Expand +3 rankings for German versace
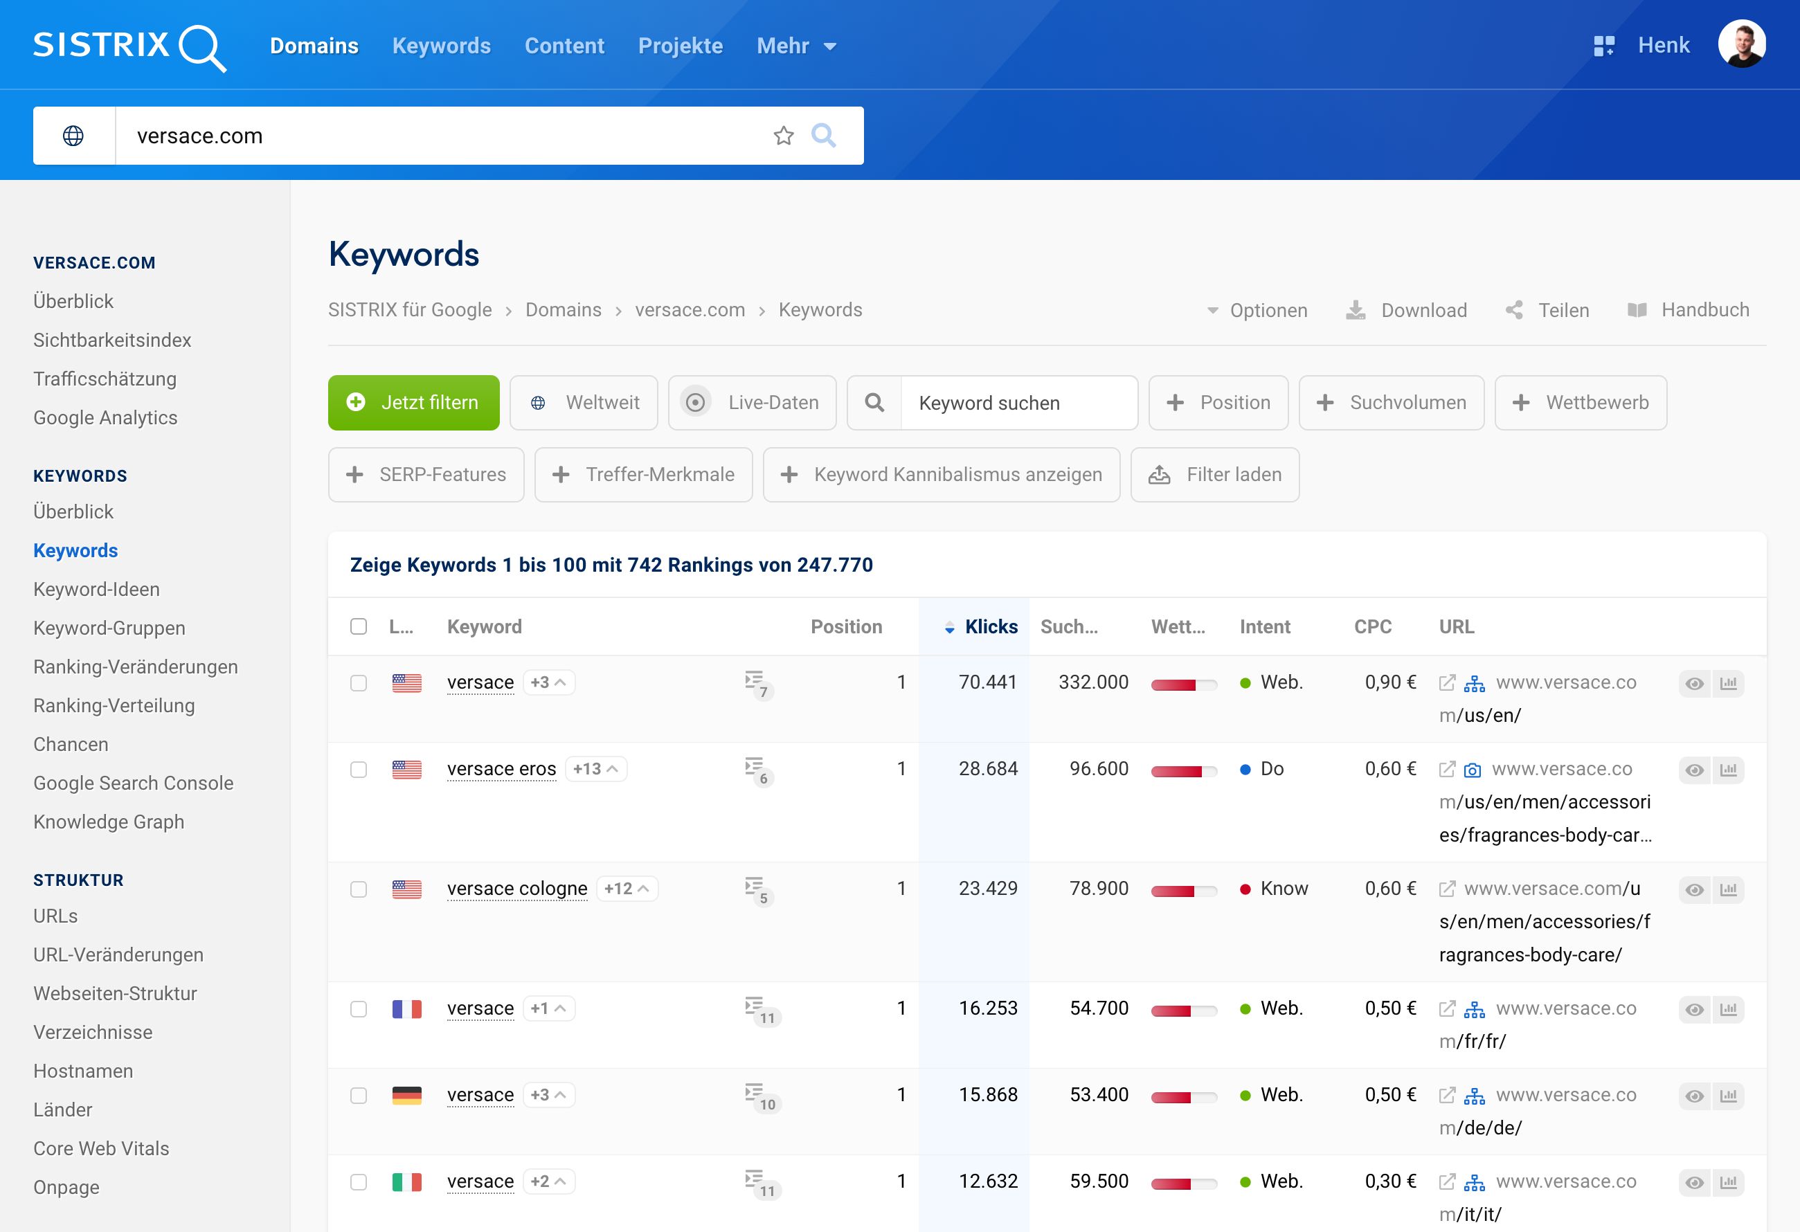The width and height of the screenshot is (1800, 1232). (x=548, y=1095)
